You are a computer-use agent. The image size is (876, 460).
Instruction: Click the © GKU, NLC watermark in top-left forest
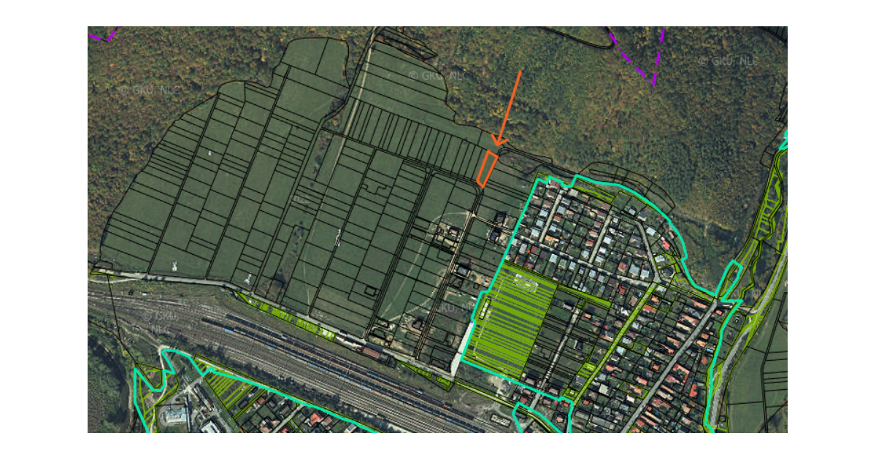click(x=148, y=89)
